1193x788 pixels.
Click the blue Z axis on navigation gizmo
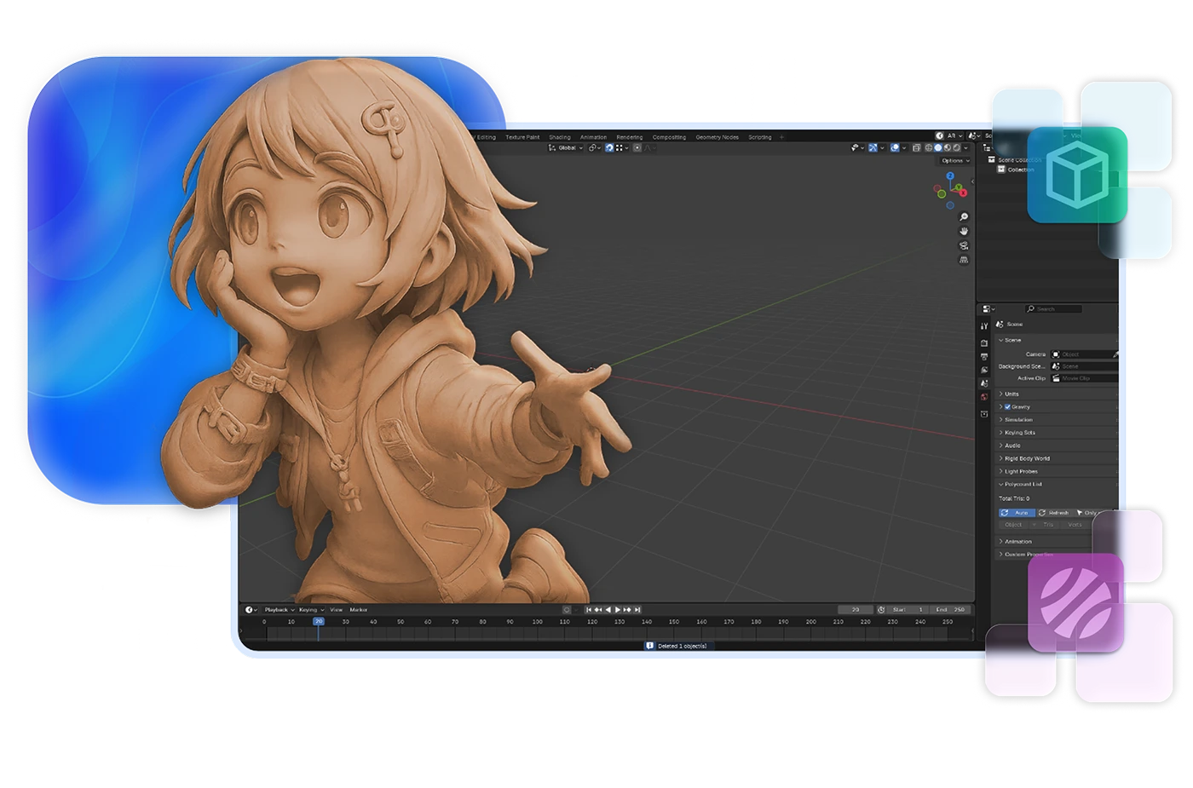(x=950, y=176)
